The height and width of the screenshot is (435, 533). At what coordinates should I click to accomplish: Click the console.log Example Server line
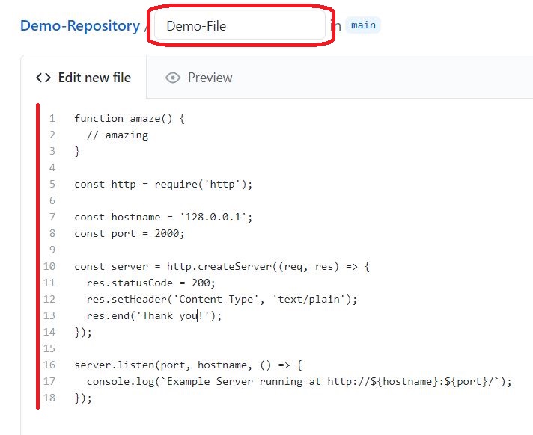click(299, 382)
